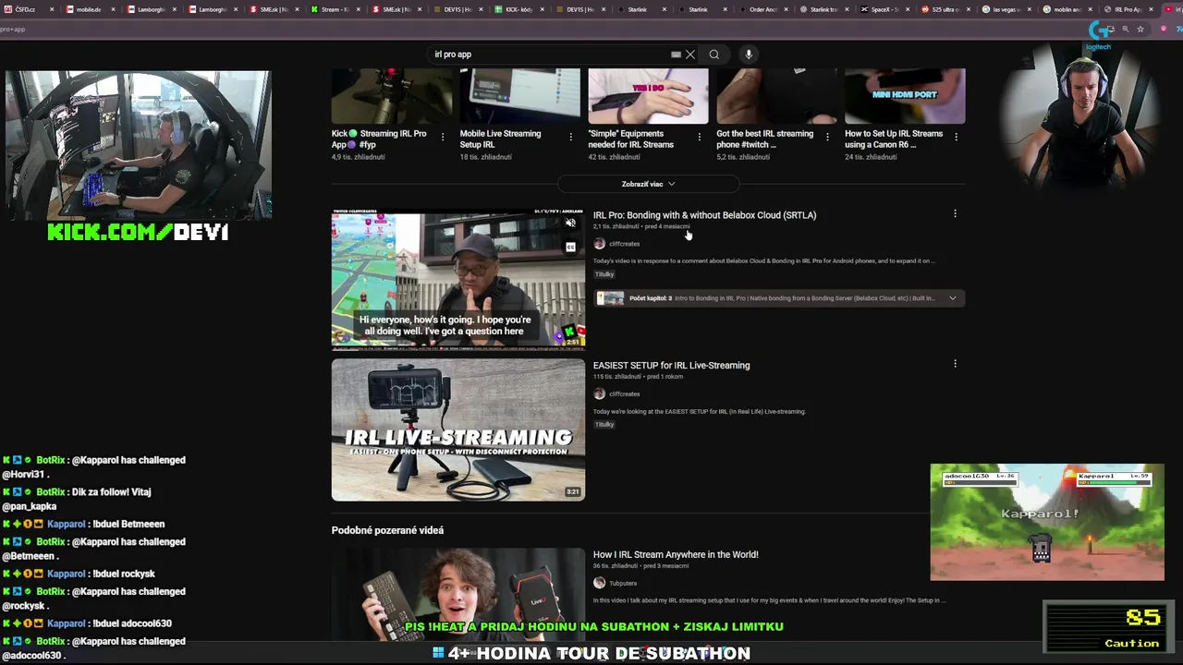Open options for 'Got the best IRL streaming phone'
This screenshot has width=1183, height=665.
coord(827,137)
